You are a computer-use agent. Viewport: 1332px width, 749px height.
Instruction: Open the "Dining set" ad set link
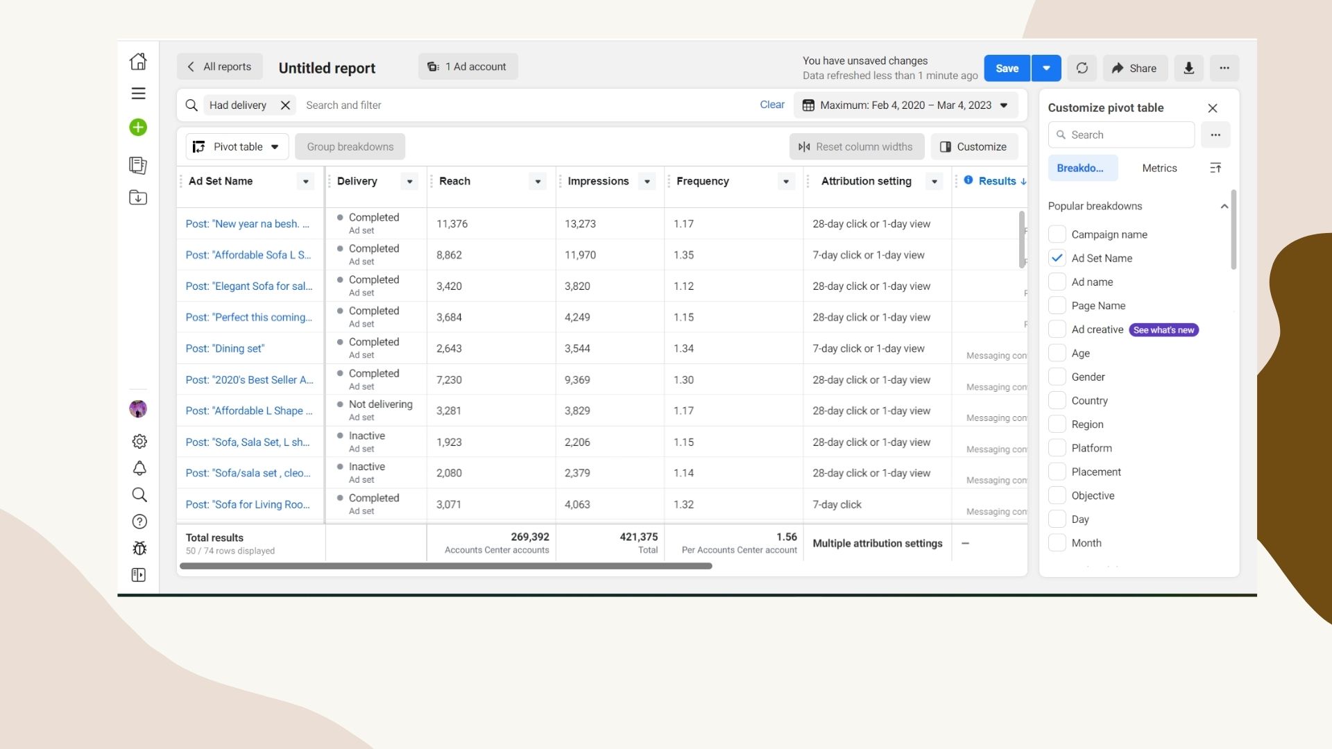coord(225,348)
